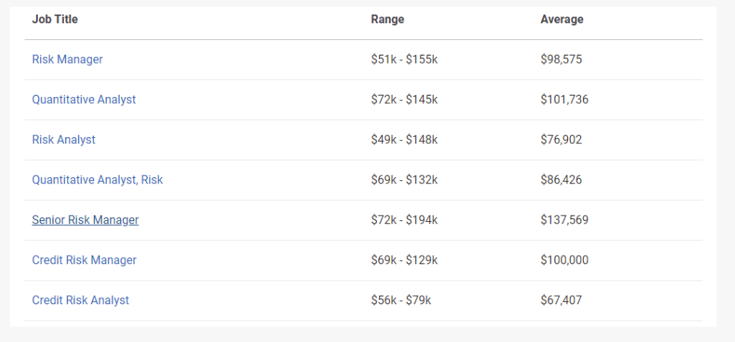735x342 pixels.
Task: Click the Quantitative Analyst link
Action: tap(84, 99)
